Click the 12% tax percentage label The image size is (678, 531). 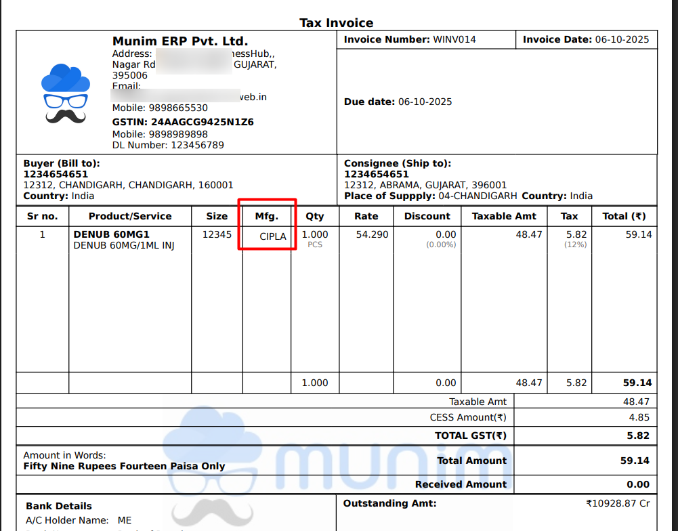(574, 245)
